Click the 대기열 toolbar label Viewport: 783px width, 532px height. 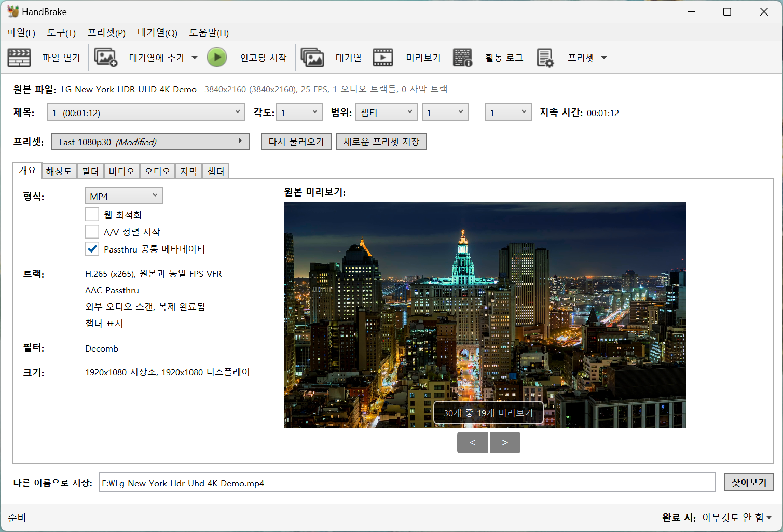pyautogui.click(x=348, y=58)
